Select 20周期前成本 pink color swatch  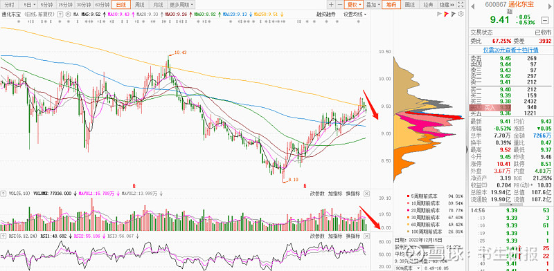point(408,210)
